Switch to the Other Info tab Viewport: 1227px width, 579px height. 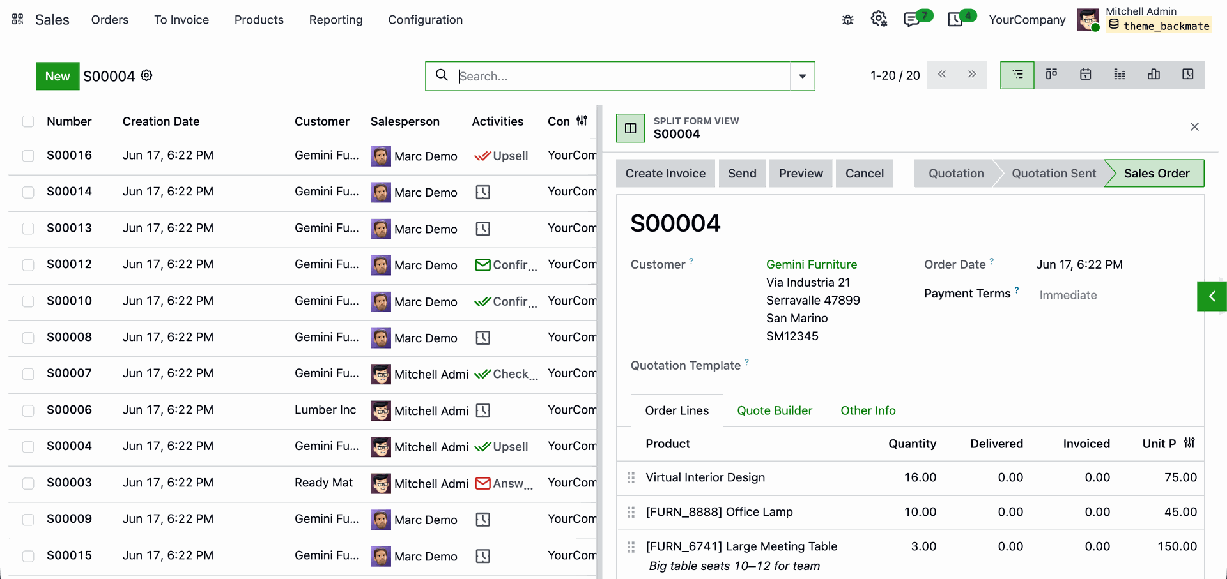[x=868, y=410]
